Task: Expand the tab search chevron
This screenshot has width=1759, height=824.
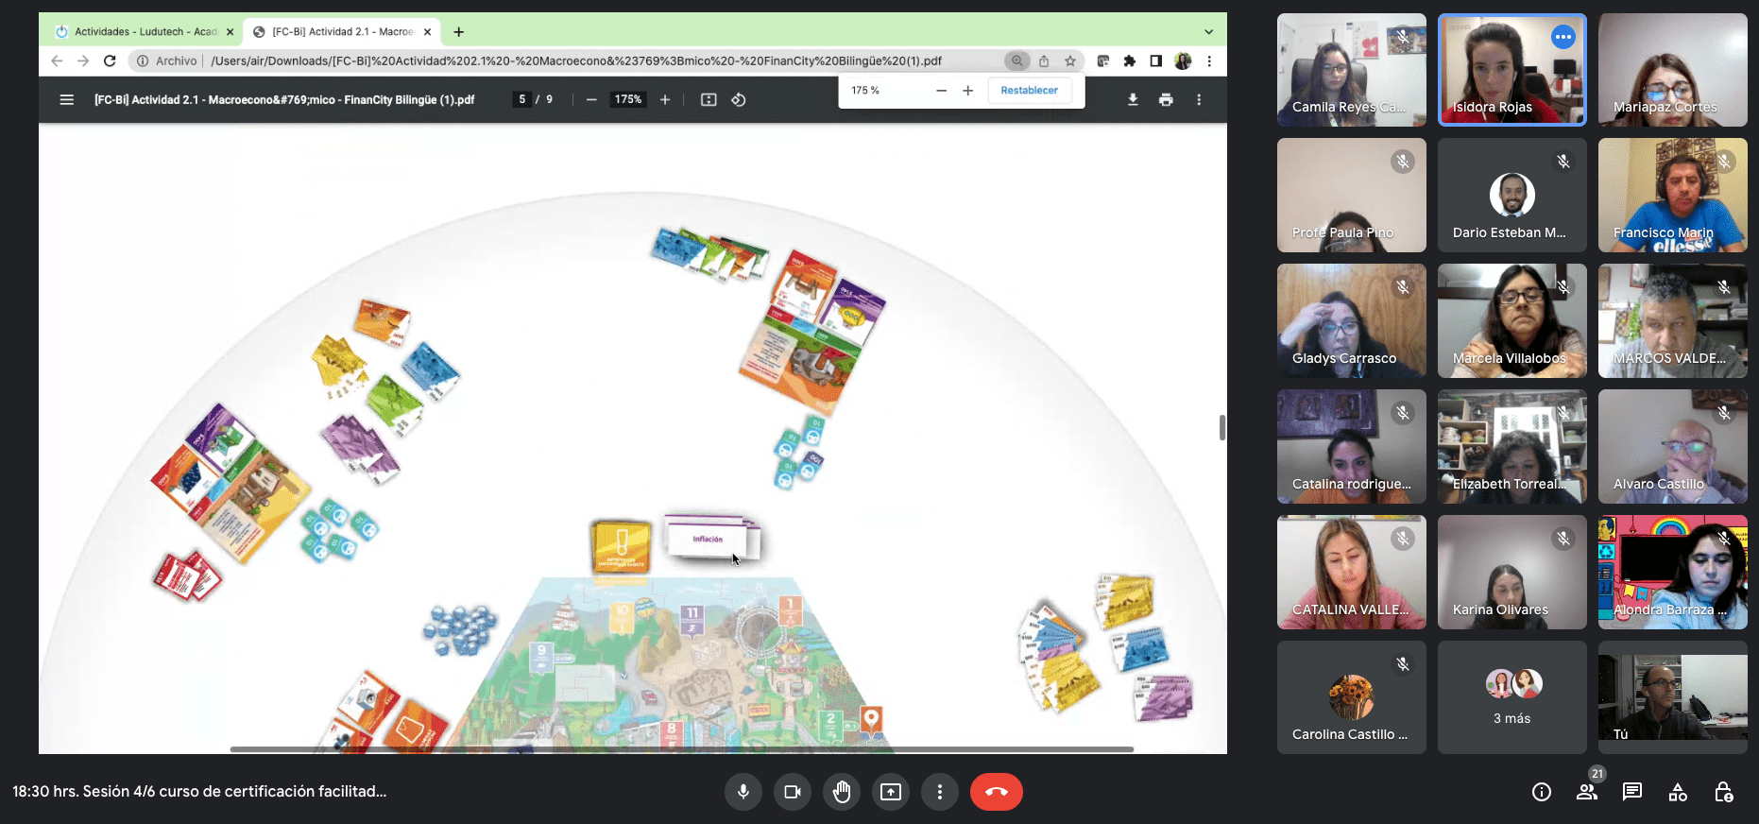Action: pos(1208,31)
